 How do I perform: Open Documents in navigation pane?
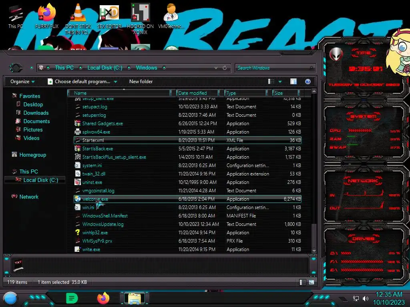(x=36, y=121)
